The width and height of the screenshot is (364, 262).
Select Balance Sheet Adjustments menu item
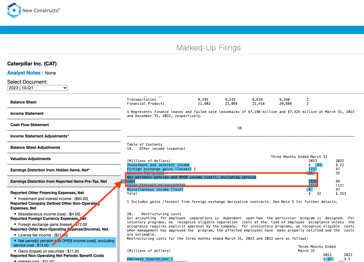coord(64,148)
